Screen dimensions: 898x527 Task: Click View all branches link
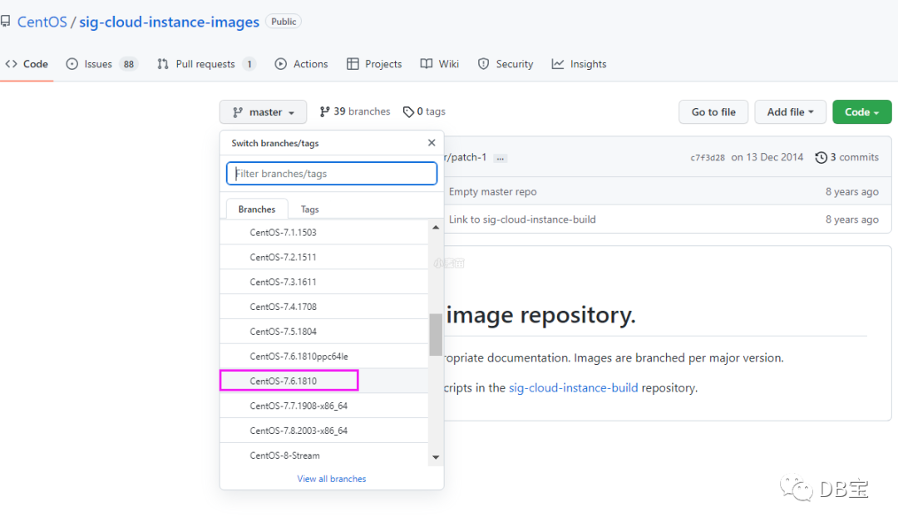[x=331, y=479]
